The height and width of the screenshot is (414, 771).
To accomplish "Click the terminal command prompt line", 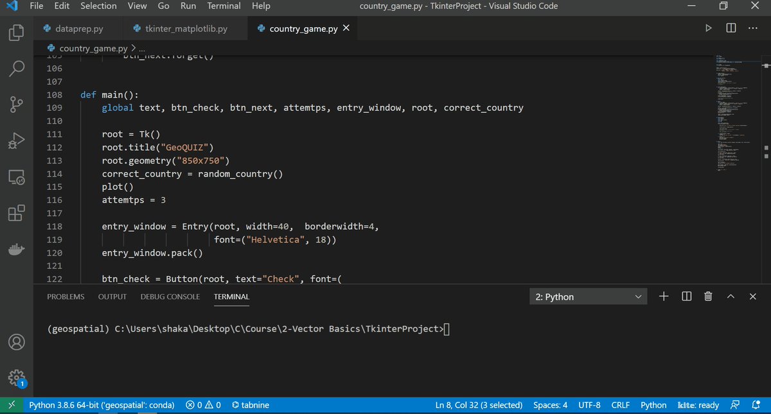I will point(249,329).
